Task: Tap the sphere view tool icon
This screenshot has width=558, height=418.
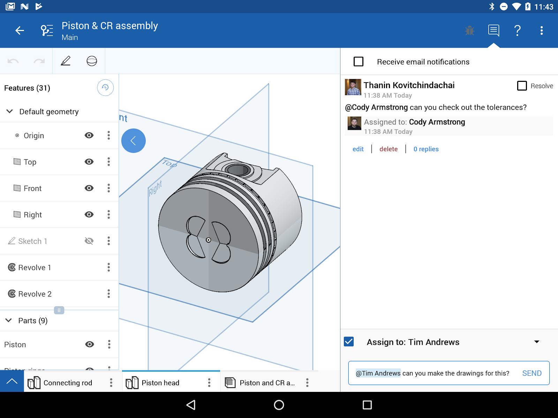Action: tap(92, 61)
